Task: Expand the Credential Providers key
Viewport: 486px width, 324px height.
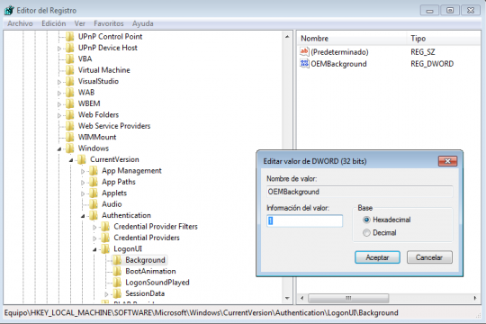Action: [x=94, y=238]
